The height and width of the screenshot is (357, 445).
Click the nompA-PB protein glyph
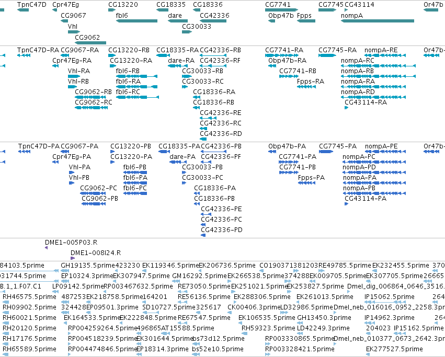click(x=374, y=193)
